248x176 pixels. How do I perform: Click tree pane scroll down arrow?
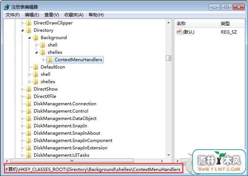point(169,155)
